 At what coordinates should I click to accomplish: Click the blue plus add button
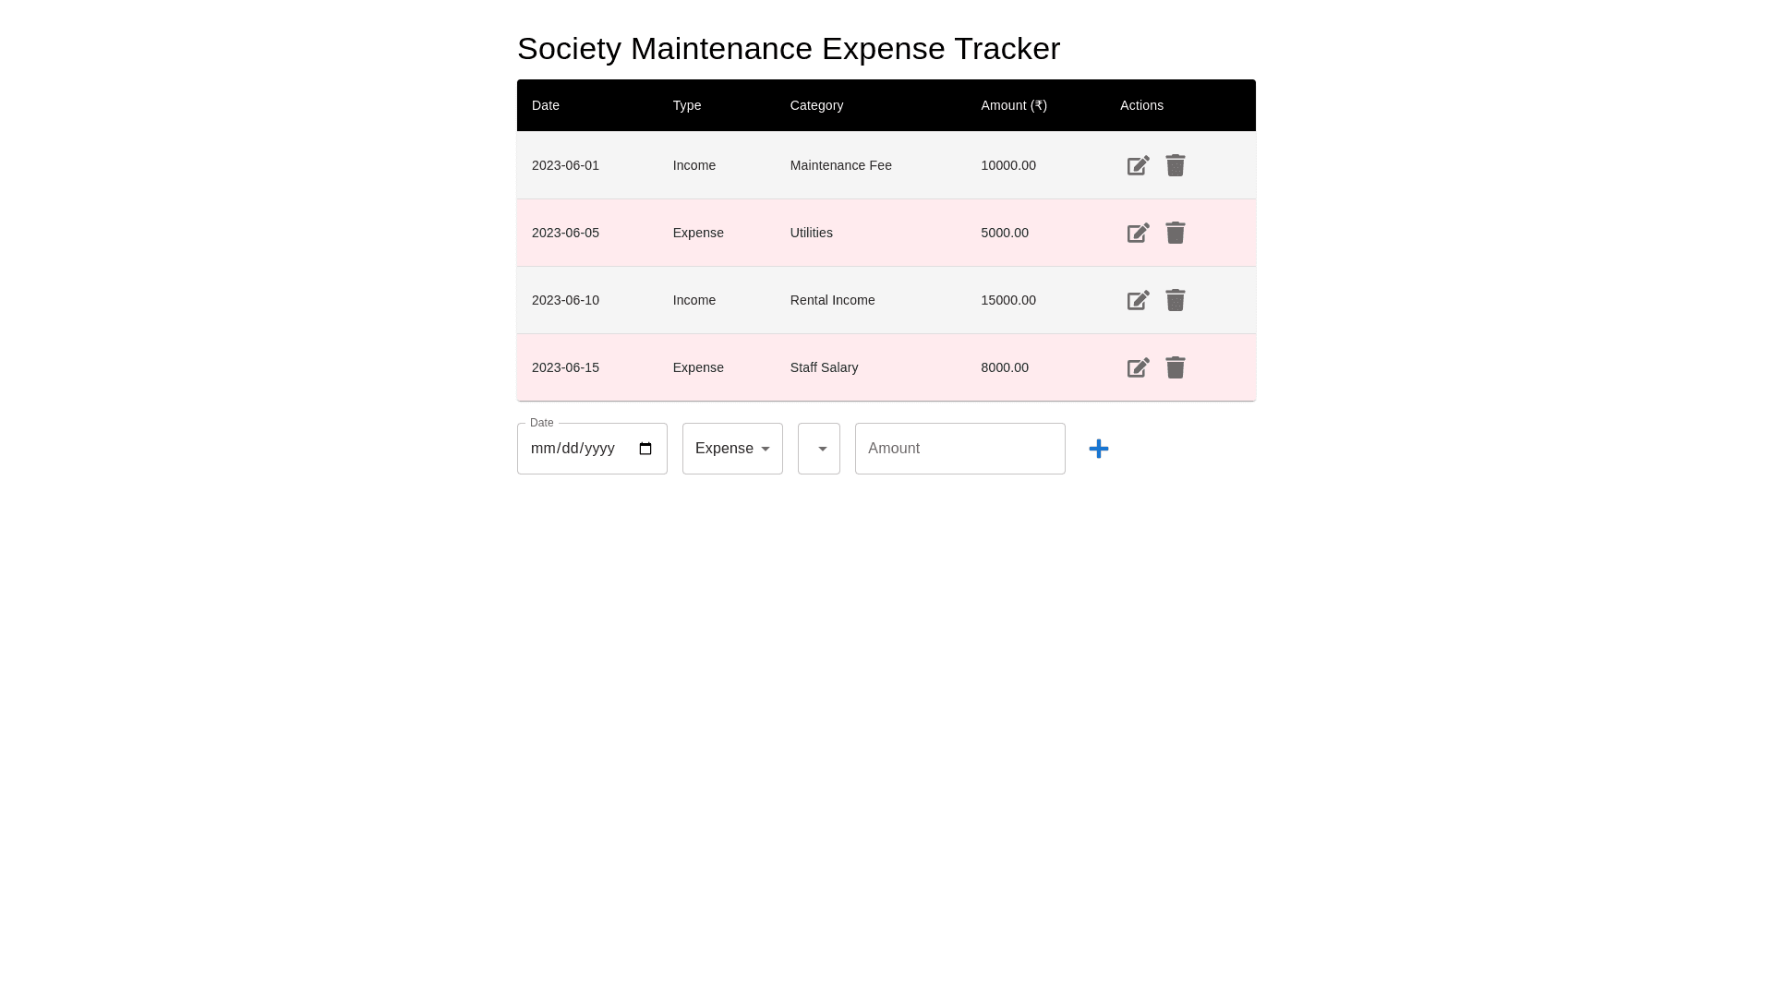pos(1098,449)
